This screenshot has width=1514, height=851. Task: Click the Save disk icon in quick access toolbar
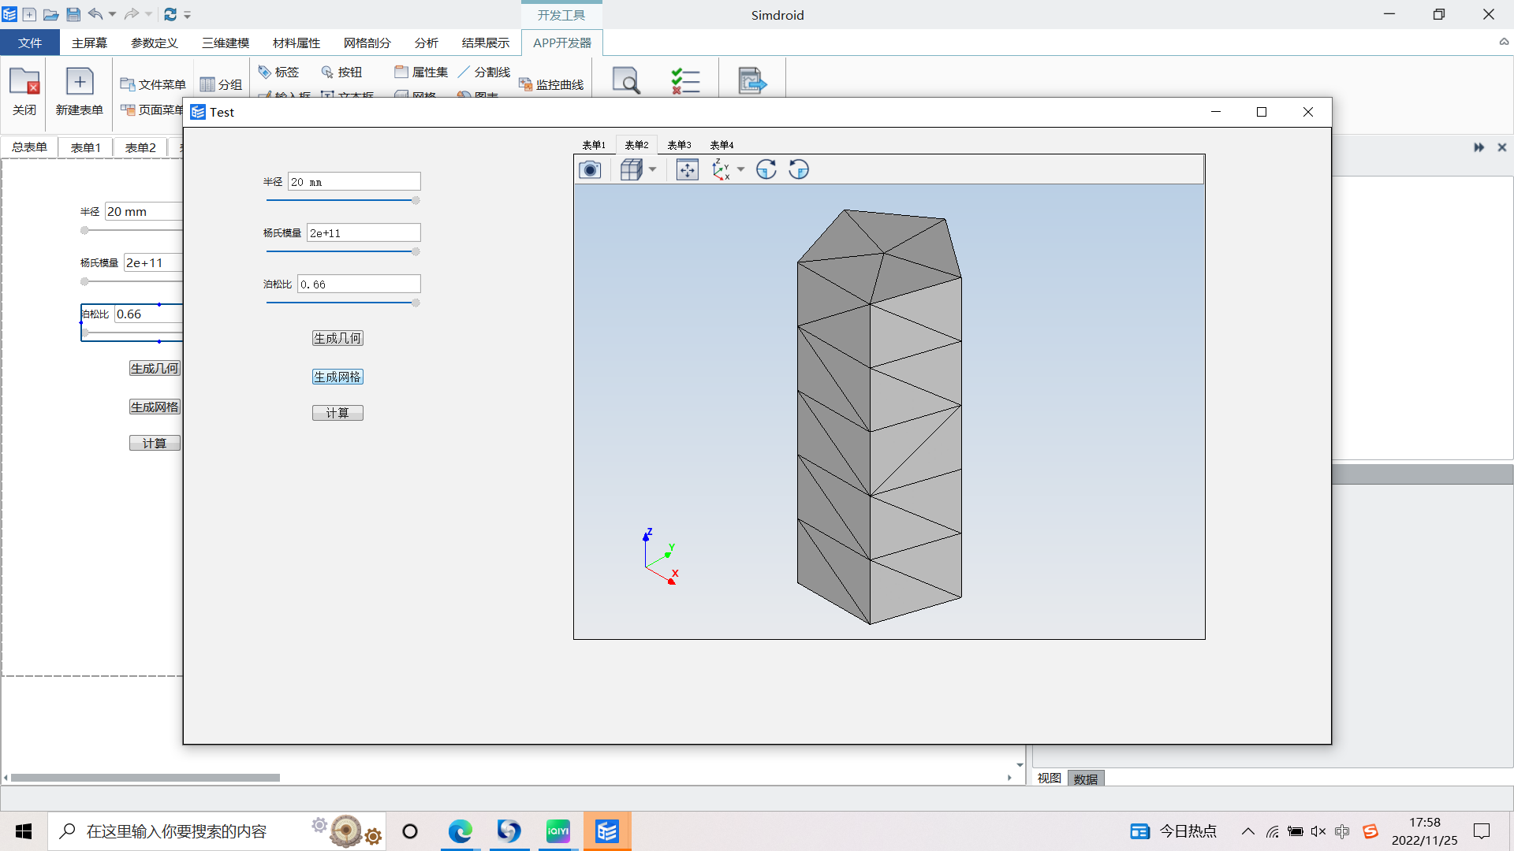[x=73, y=14]
